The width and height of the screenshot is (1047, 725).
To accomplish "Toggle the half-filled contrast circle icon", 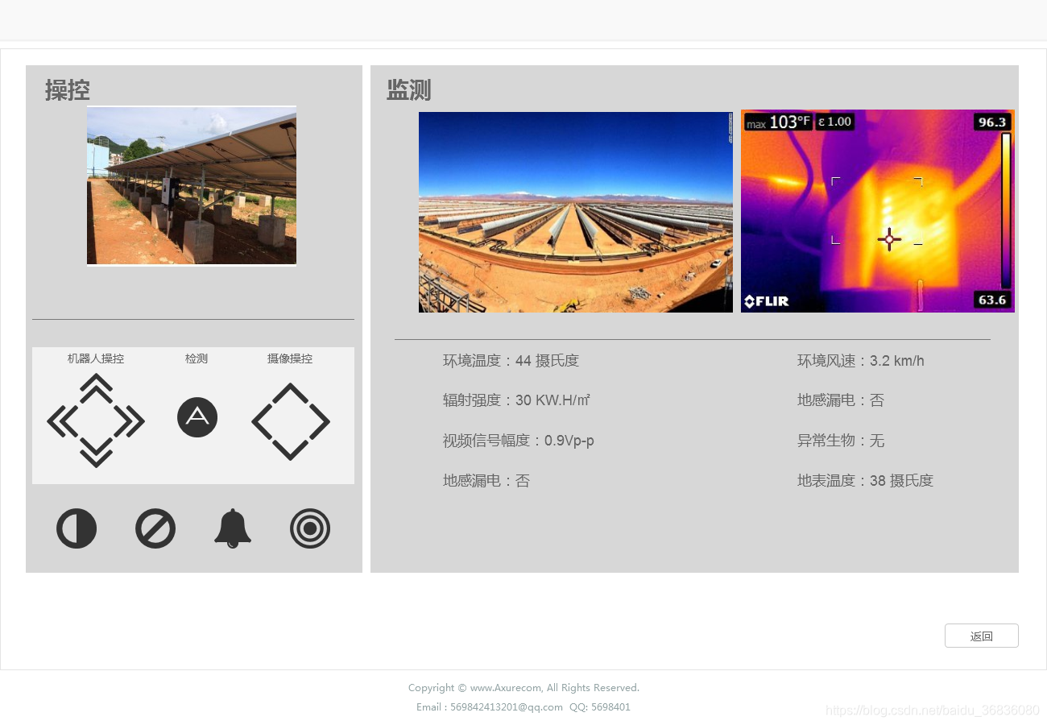I will coord(77,528).
